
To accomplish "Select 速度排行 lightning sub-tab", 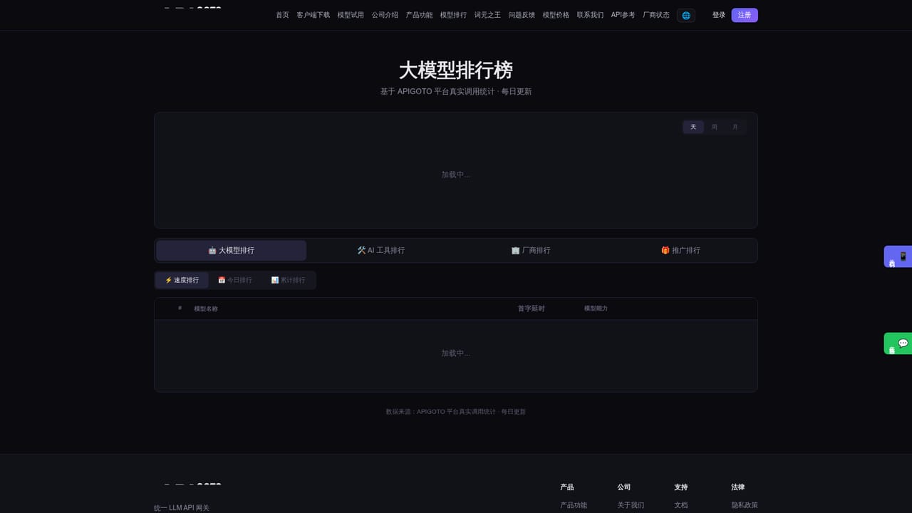I will coord(182,280).
